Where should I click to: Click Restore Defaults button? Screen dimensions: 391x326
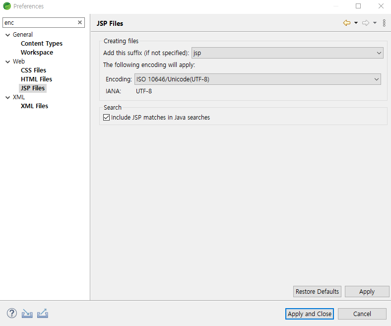(x=317, y=291)
